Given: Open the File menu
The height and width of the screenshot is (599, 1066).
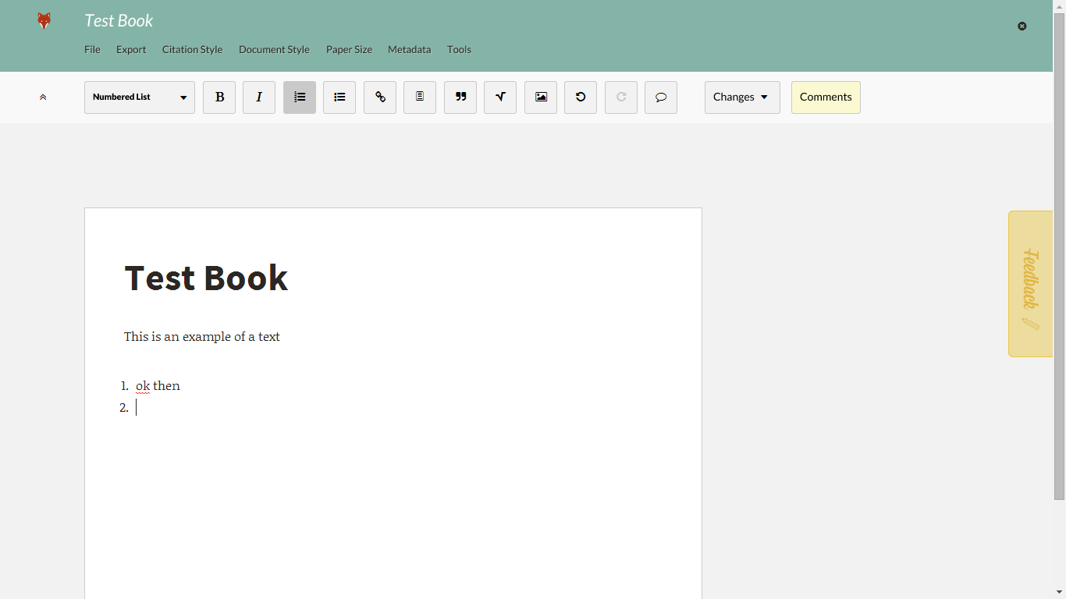Looking at the screenshot, I should click(92, 49).
